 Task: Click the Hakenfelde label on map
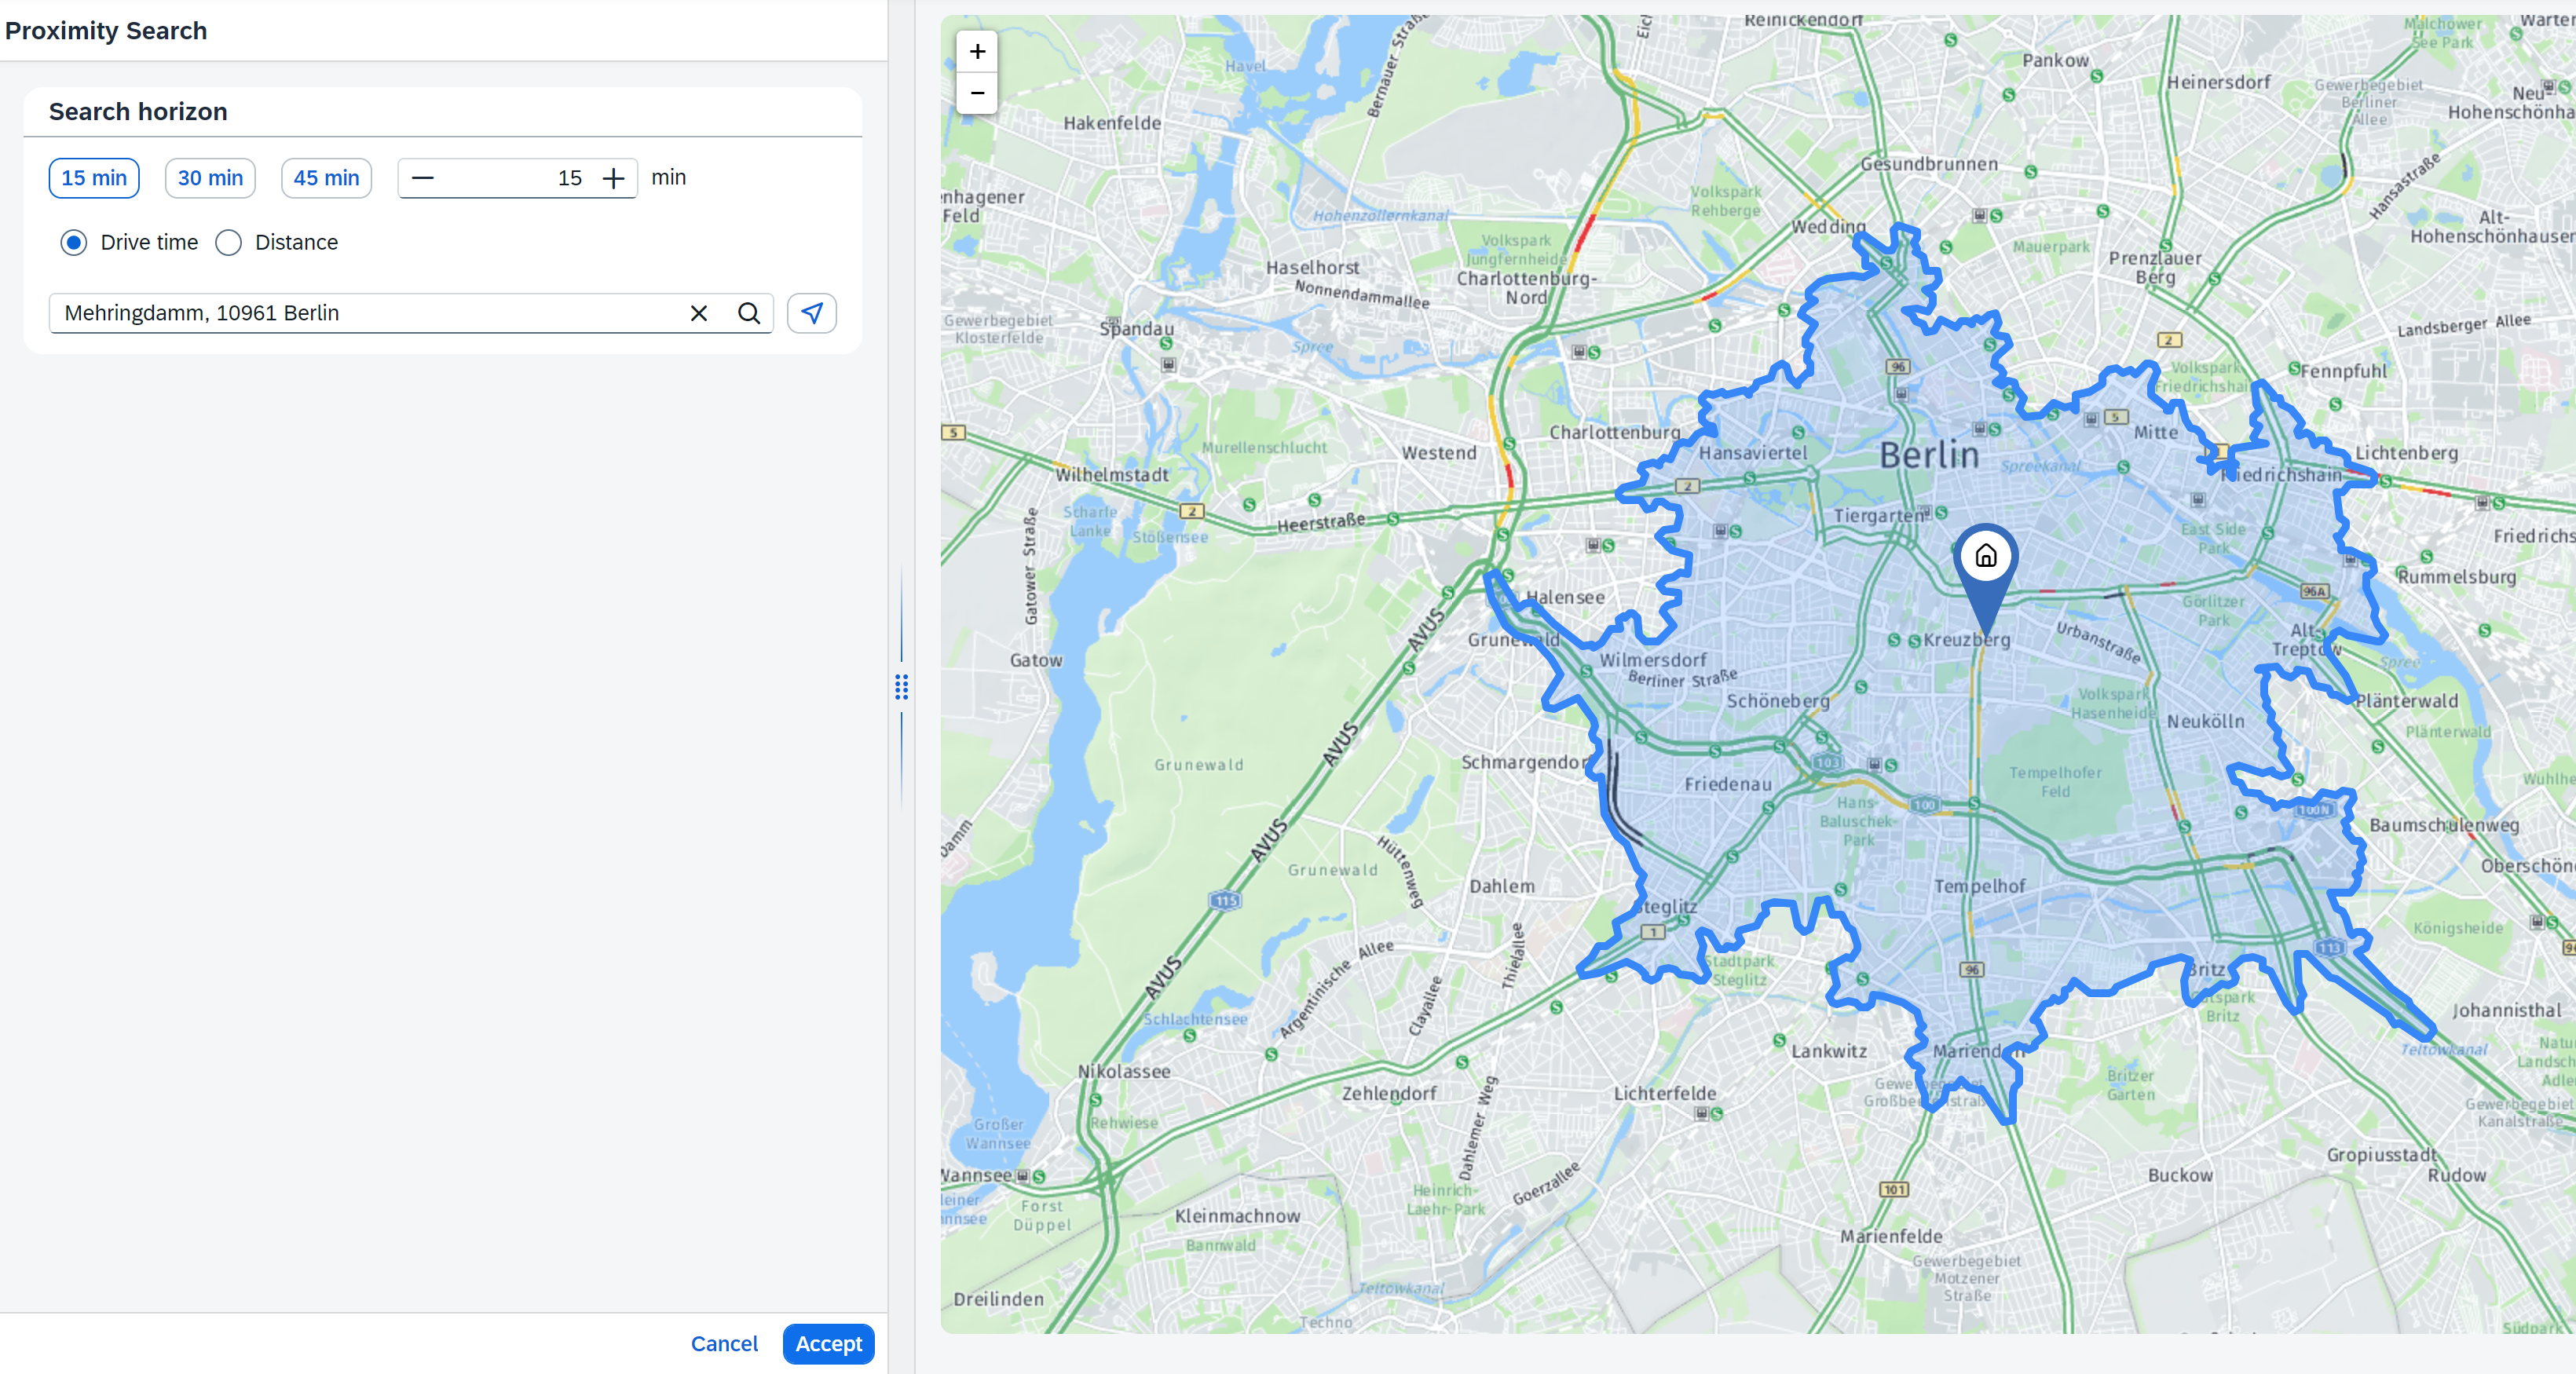1112,123
